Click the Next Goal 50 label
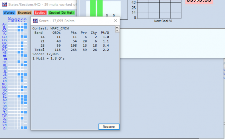 point(163,21)
